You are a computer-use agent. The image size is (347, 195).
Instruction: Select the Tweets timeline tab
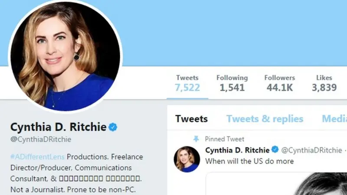click(191, 119)
